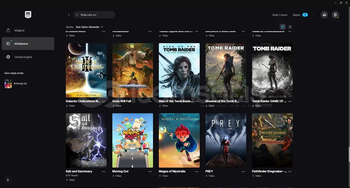Open Pathfinder Kingmaker cover
Screen dimensions: 350x188
[x=272, y=140]
